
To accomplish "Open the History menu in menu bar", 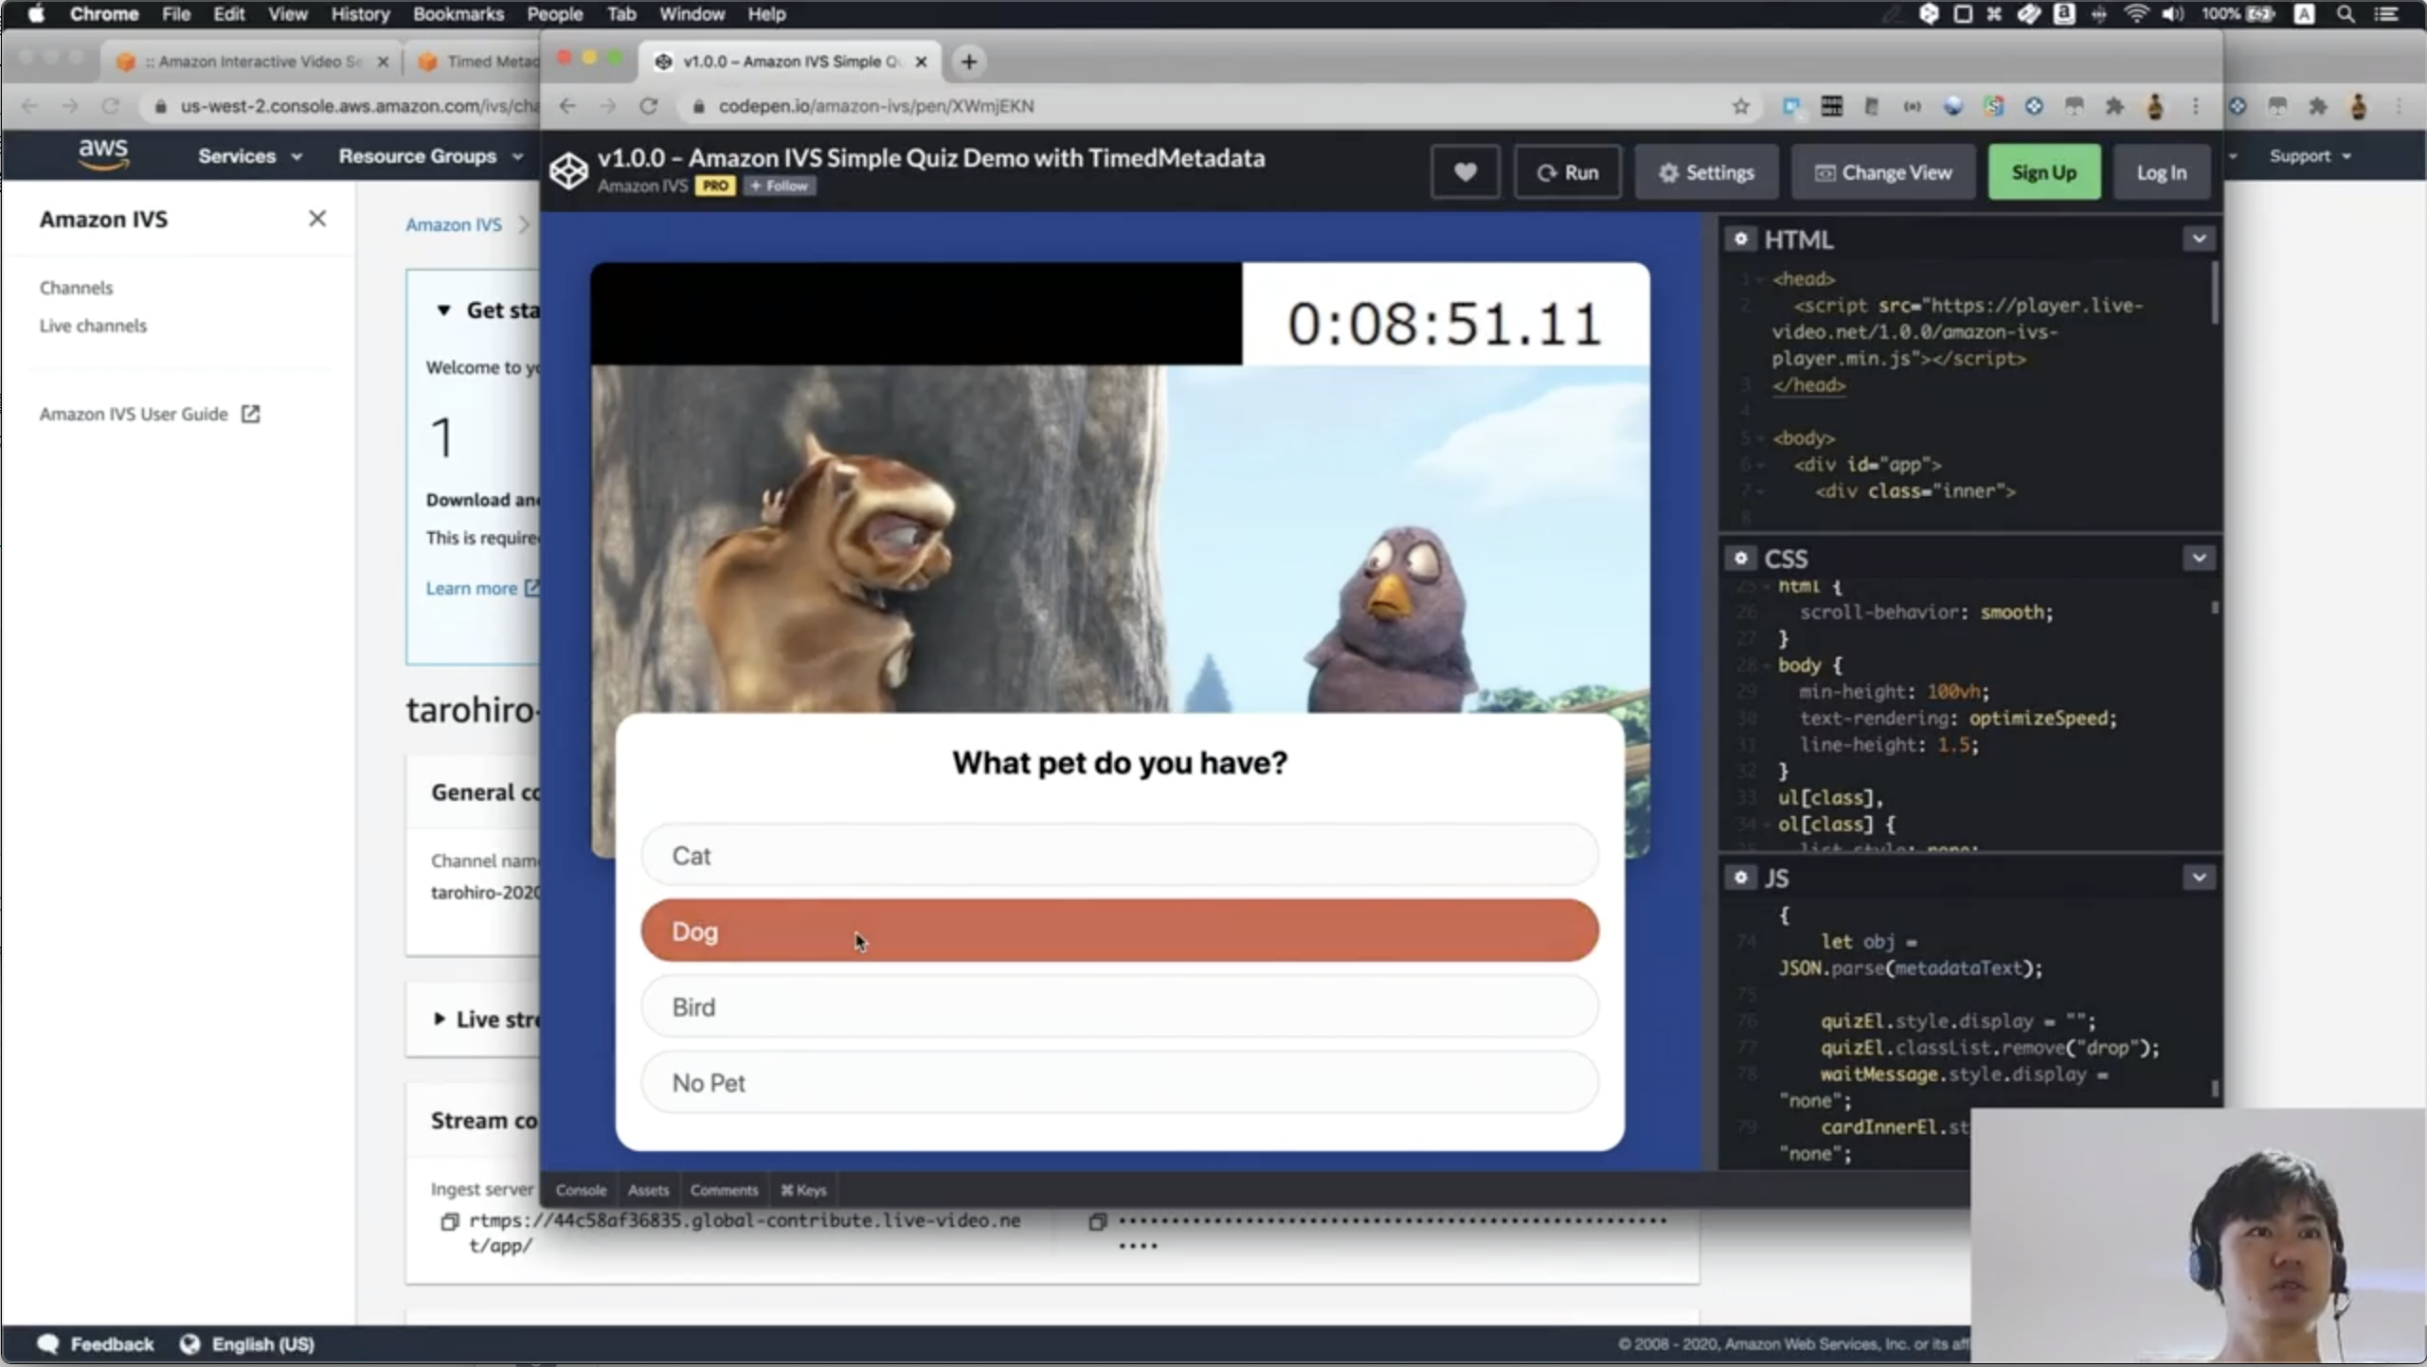I will tap(359, 14).
